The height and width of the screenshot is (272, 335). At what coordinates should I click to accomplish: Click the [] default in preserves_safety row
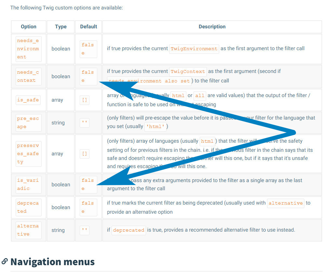[x=84, y=154]
